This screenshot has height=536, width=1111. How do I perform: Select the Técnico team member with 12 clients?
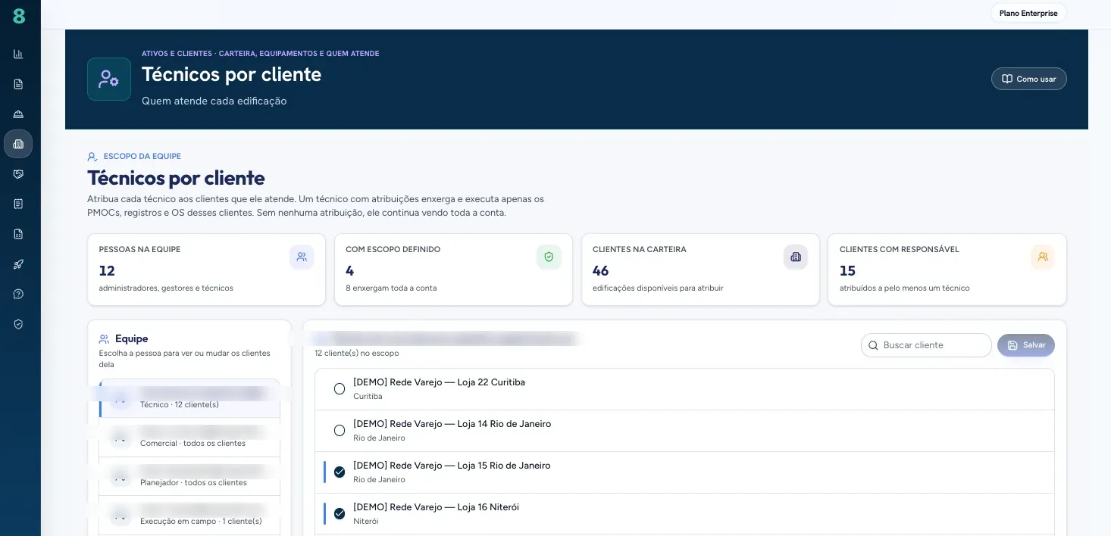coord(189,398)
